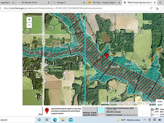The width and height of the screenshot is (164, 123).
Task: Add page to favorites star icon
Action: pyautogui.click(x=157, y=8)
